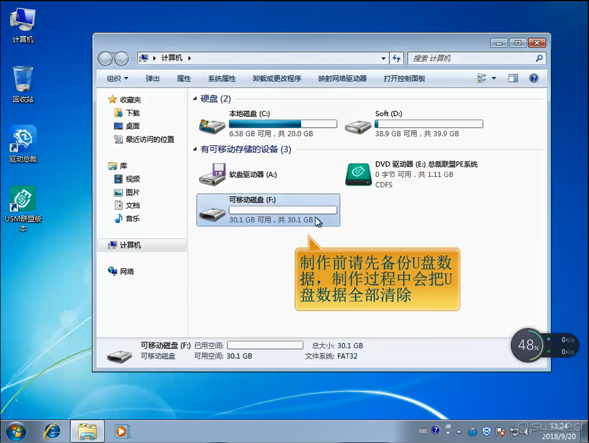This screenshot has width=589, height=443.
Task: Open the 计算机 desktop icon
Action: pyautogui.click(x=23, y=26)
